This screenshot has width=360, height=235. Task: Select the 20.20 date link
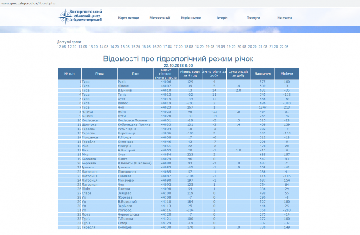252,47
